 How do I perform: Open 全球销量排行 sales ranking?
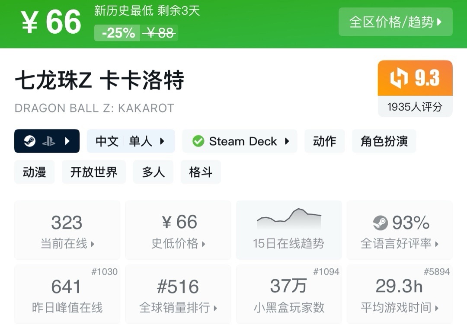click(178, 294)
